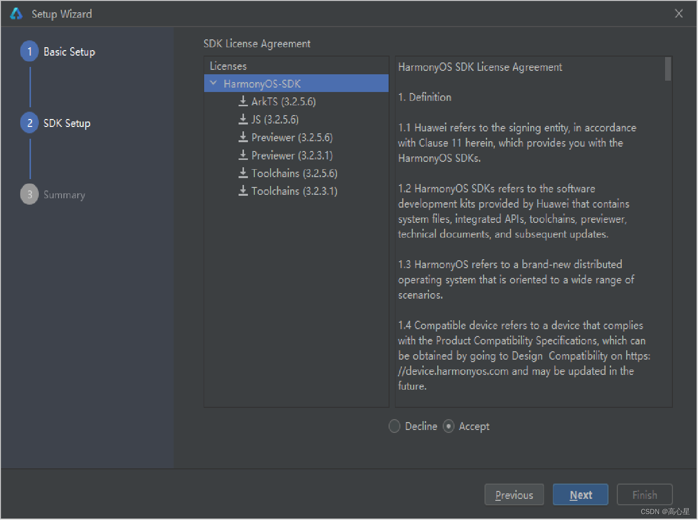The width and height of the screenshot is (698, 520).
Task: Click the DevEco Studio logo in title bar
Action: tap(16, 14)
